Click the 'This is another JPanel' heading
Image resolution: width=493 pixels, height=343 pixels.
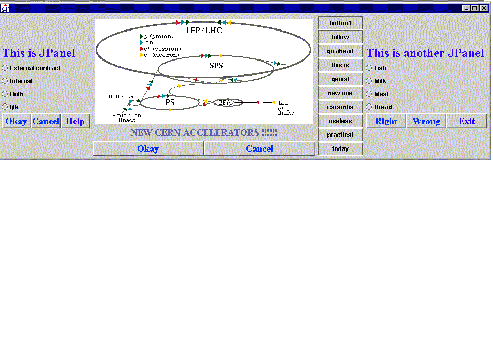pos(425,53)
